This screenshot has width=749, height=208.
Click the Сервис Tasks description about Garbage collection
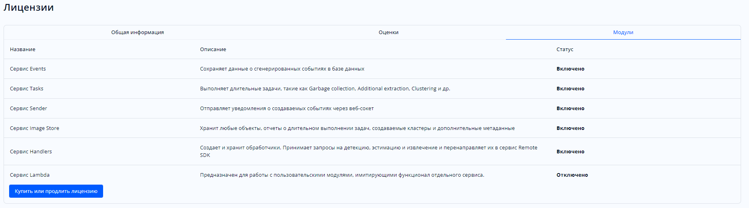tap(325, 89)
